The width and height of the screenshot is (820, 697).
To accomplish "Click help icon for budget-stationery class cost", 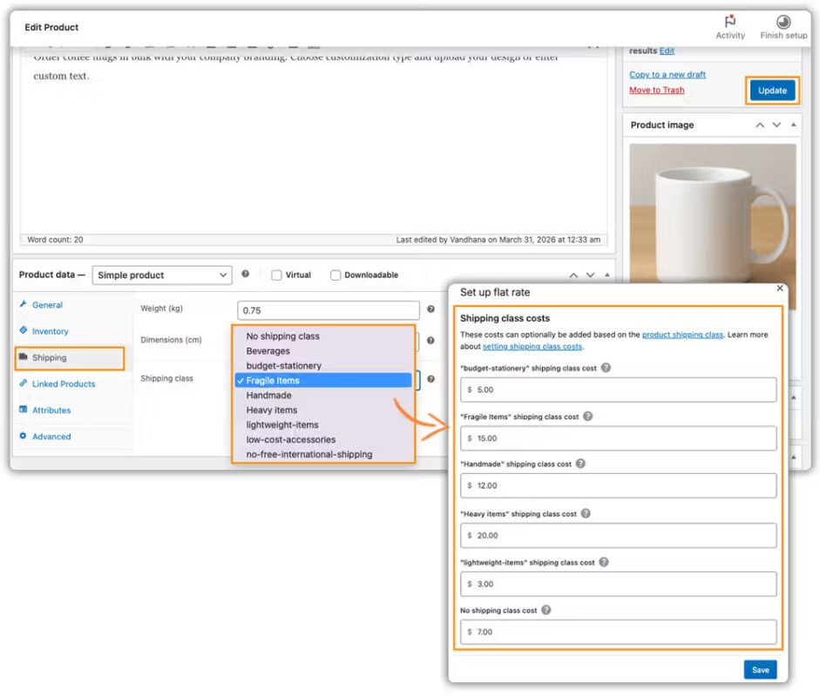I will [606, 368].
